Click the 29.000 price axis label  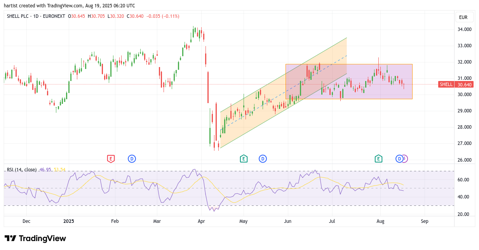(x=465, y=111)
